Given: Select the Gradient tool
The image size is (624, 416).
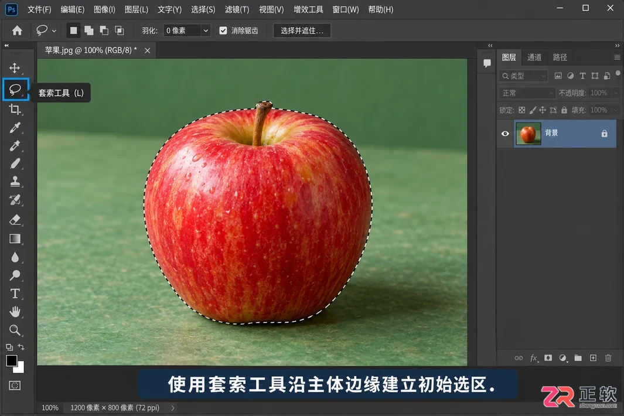Looking at the screenshot, I should (15, 238).
